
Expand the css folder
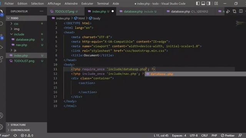point(27,24)
